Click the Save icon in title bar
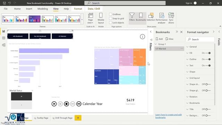 [x=5, y=3]
